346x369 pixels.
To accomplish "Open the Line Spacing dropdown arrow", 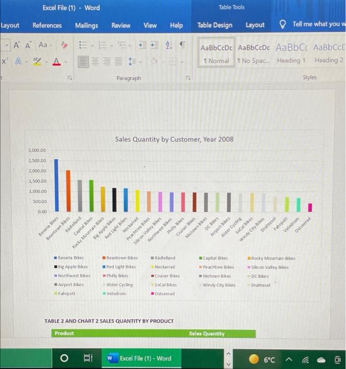I will coord(141,62).
